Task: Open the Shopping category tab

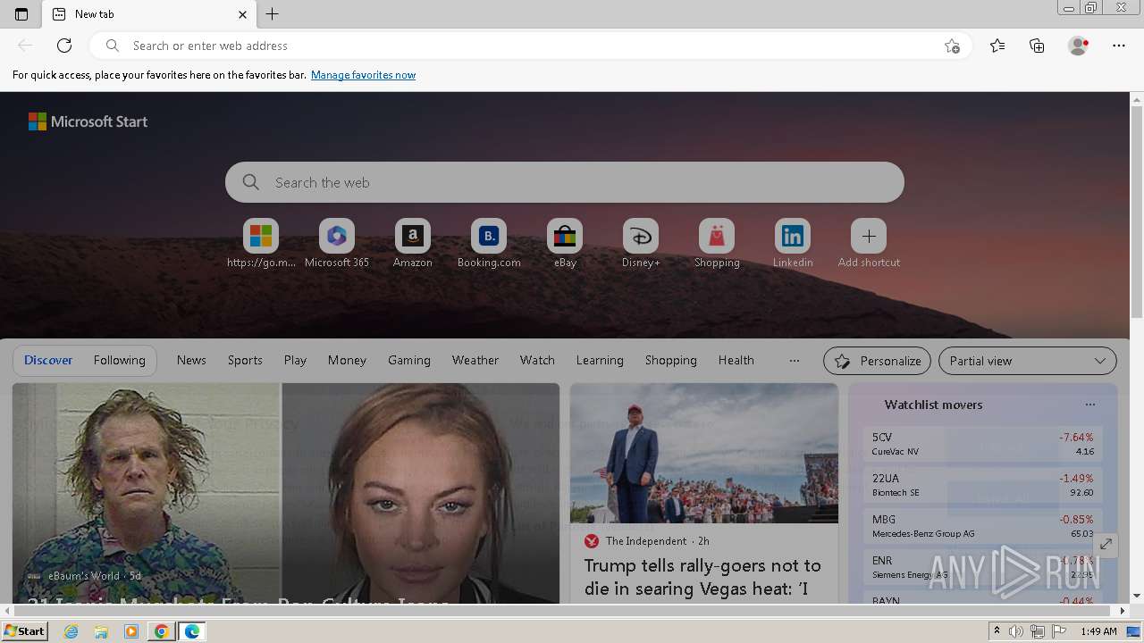Action: (671, 360)
